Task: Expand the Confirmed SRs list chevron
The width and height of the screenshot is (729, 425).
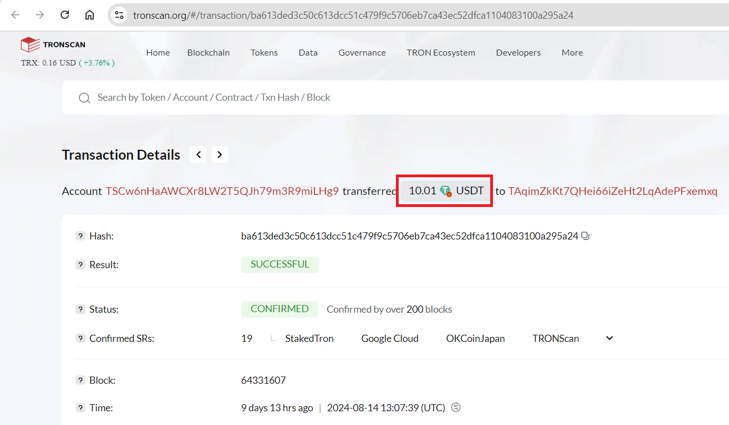Action: pos(609,338)
